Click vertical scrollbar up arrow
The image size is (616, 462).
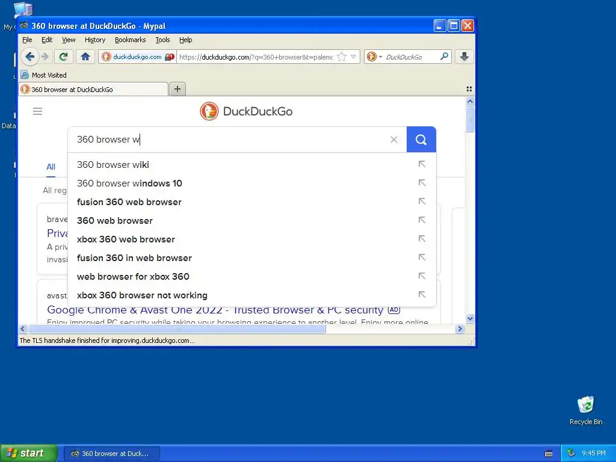coord(470,101)
